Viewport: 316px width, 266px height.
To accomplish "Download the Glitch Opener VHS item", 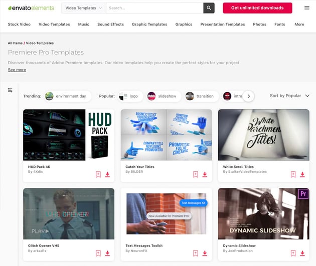I will tap(107, 253).
